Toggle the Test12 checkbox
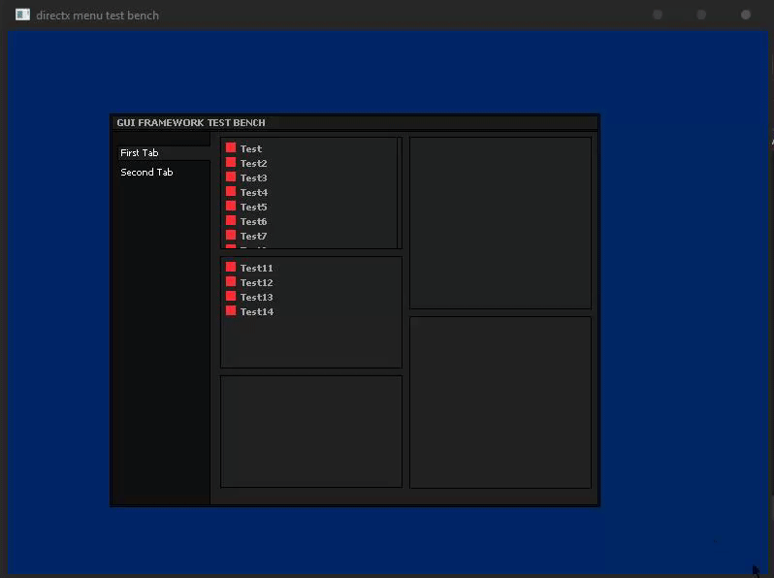This screenshot has height=578, width=774. 231,282
